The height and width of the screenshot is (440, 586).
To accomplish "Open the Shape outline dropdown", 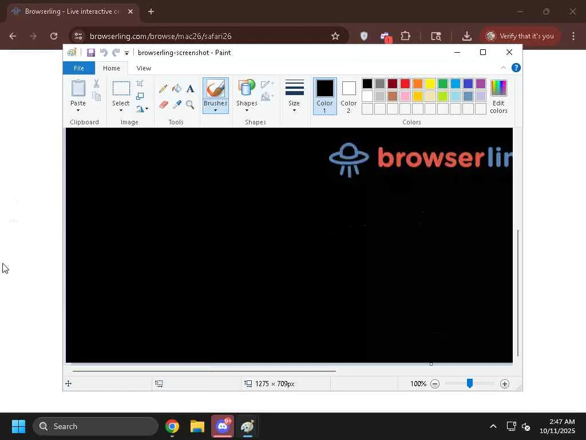I will (x=267, y=84).
